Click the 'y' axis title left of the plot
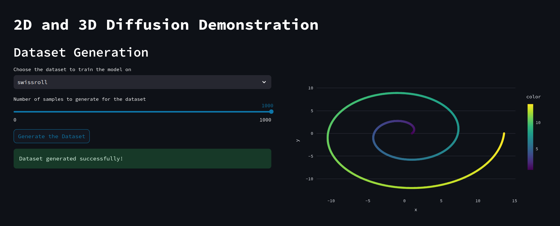 click(298, 140)
